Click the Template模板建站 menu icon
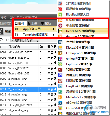Screen dimensions: 110x116 click(17, 35)
